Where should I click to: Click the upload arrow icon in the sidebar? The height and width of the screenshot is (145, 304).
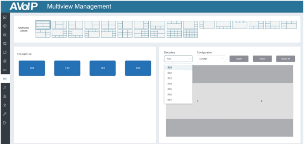(5, 105)
